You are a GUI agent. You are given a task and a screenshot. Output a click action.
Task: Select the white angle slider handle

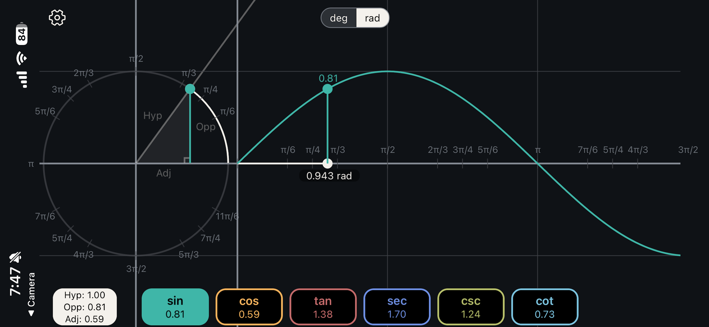point(327,163)
